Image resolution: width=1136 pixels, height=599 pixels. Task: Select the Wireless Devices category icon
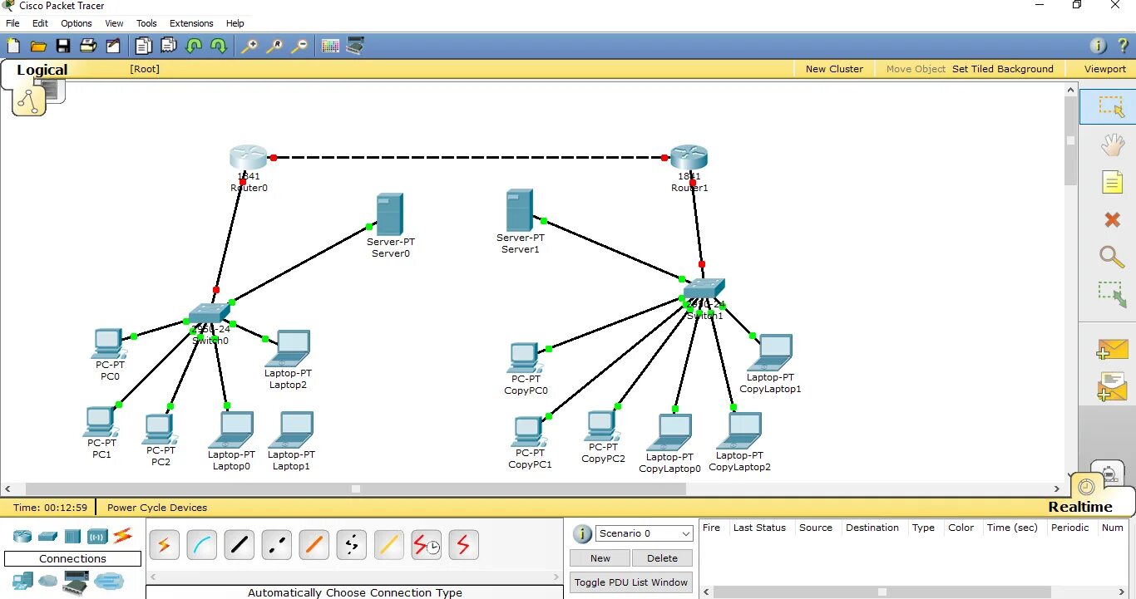pyautogui.click(x=97, y=536)
